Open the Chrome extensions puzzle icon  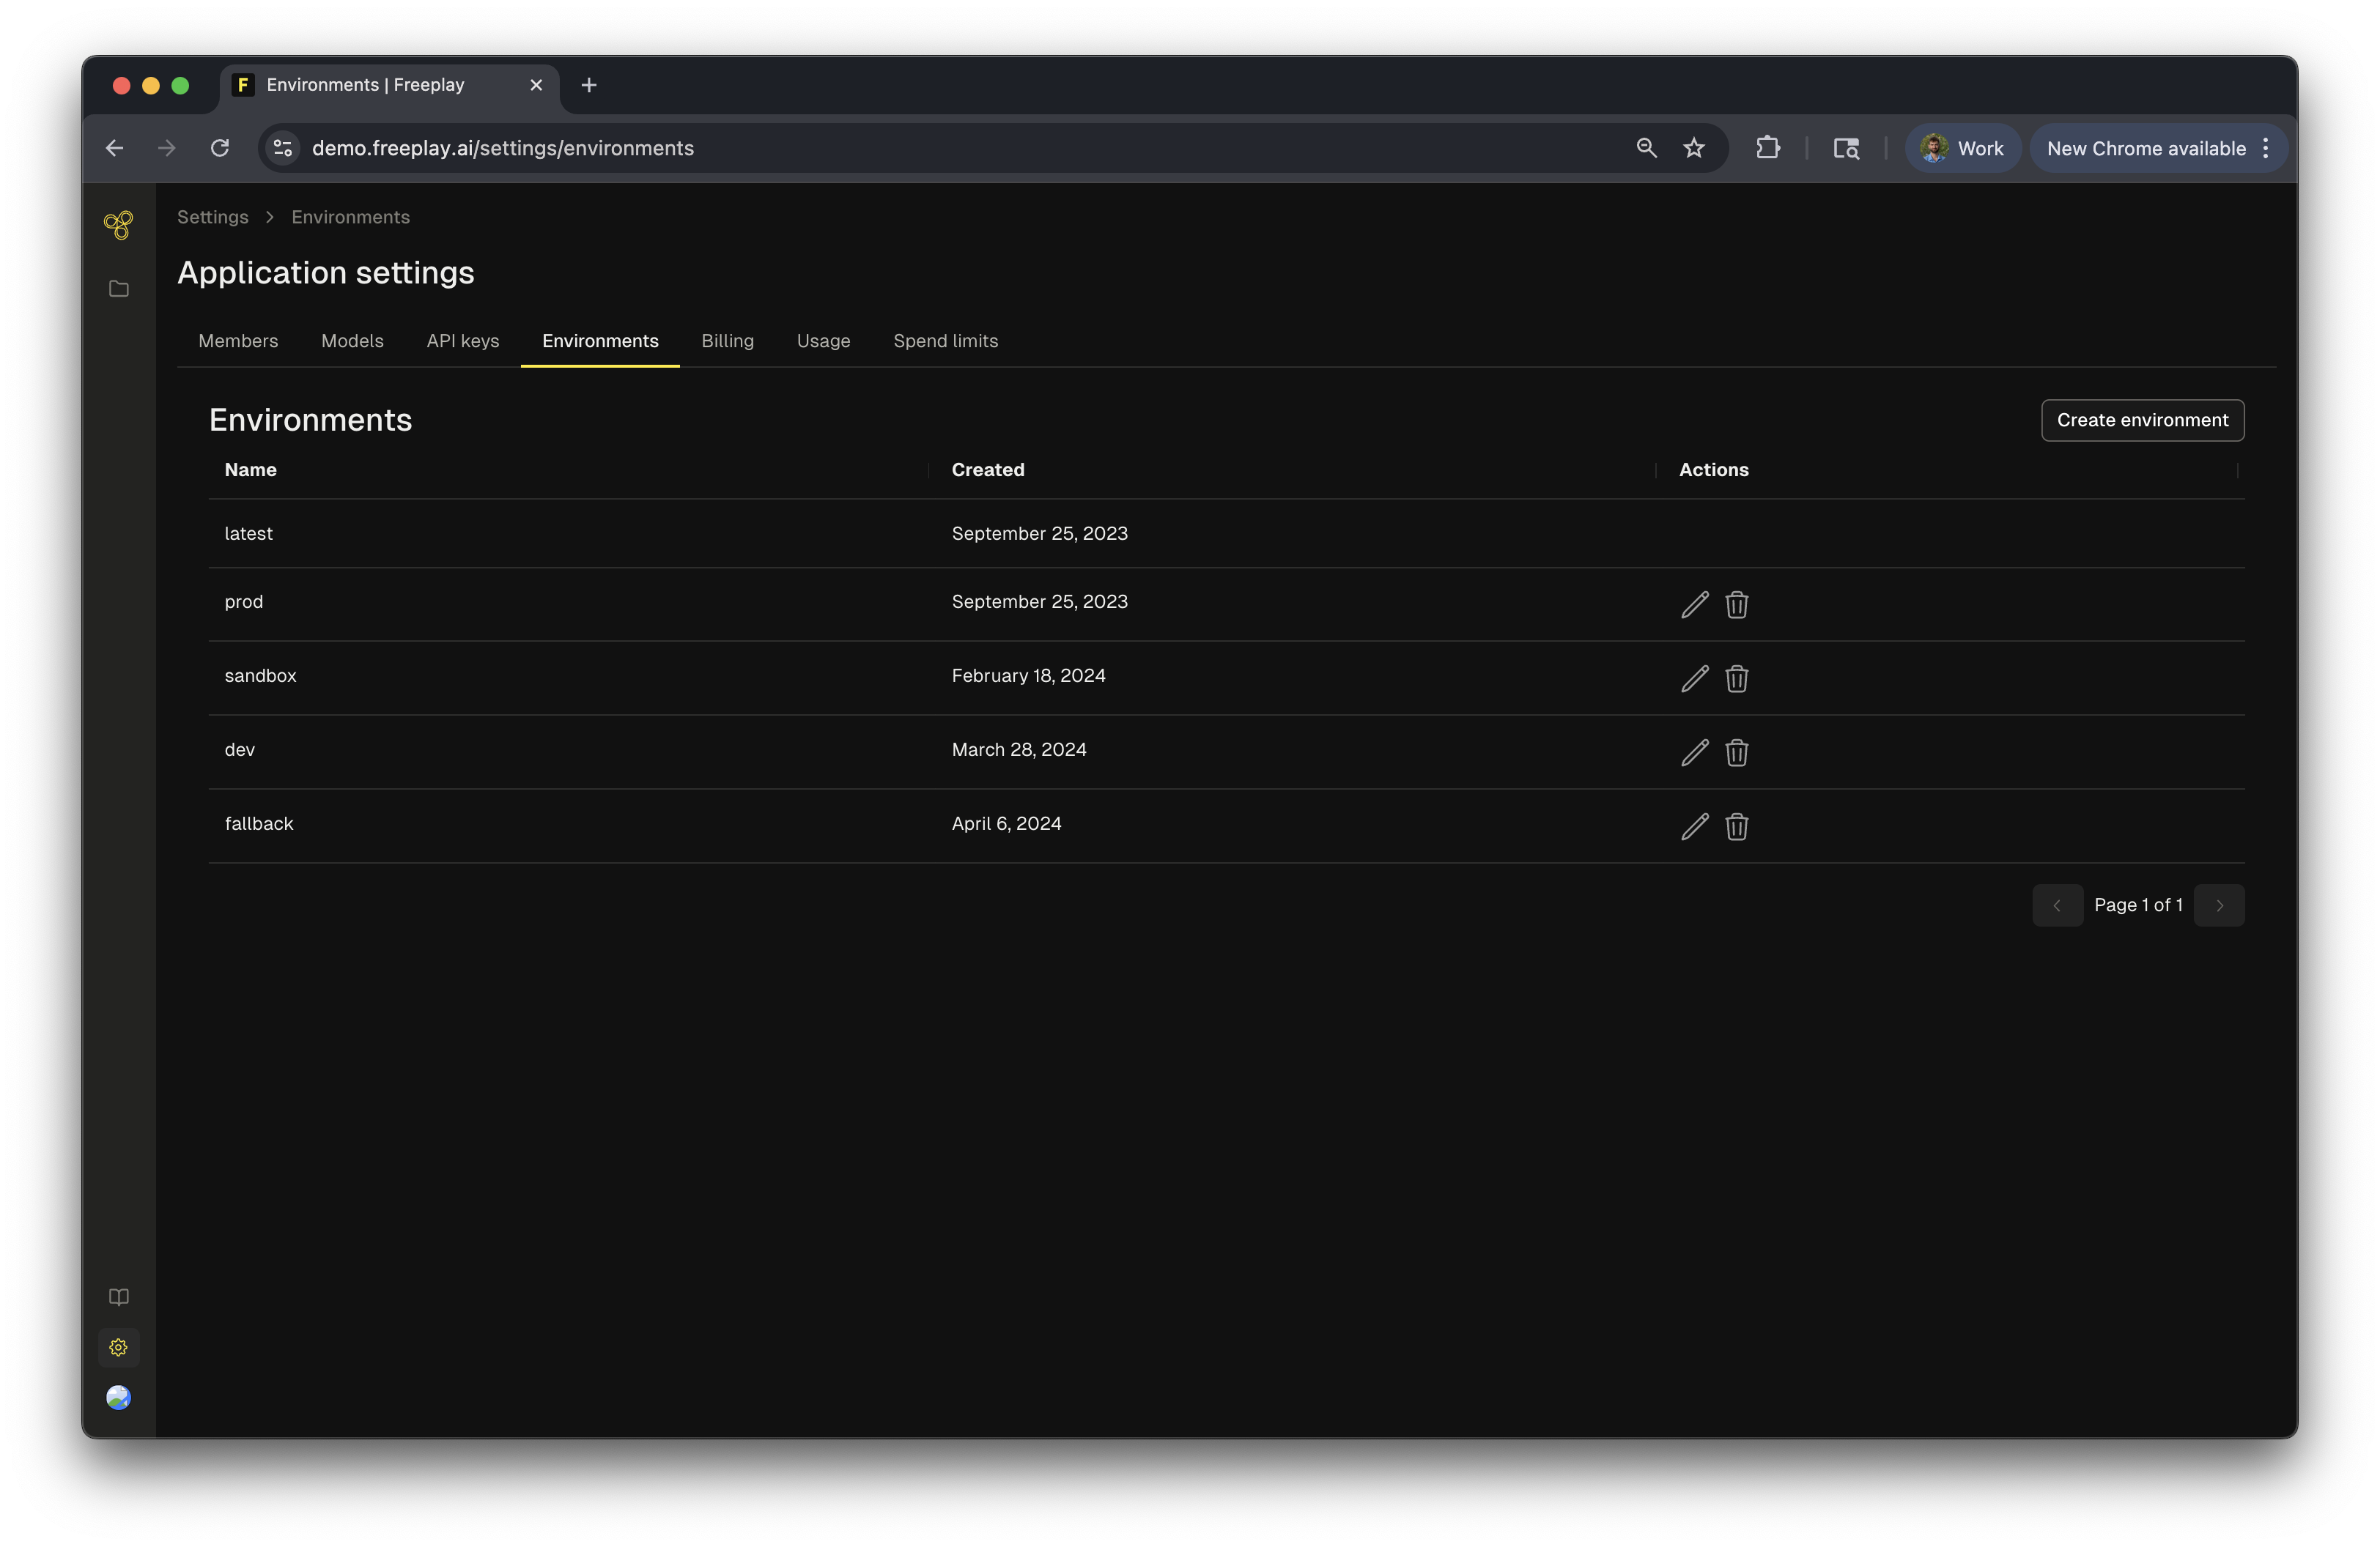[1767, 148]
